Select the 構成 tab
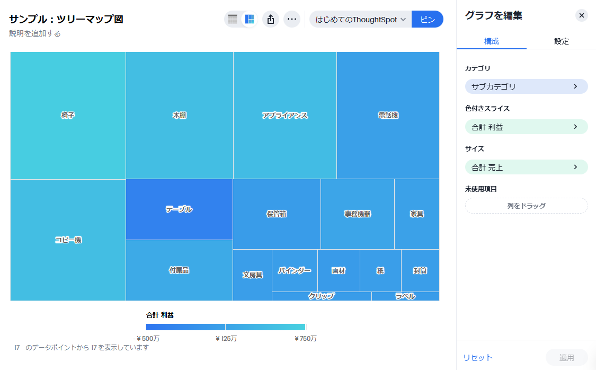Image resolution: width=596 pixels, height=370 pixels. pyautogui.click(x=491, y=41)
